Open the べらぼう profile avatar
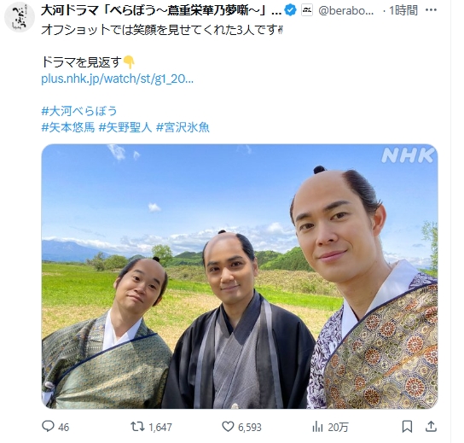464x443 pixels. pos(20,17)
